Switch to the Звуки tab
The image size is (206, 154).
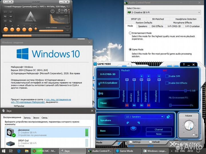coord(36,118)
